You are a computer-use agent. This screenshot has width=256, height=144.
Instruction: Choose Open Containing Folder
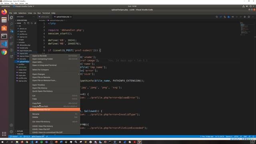click(55, 59)
